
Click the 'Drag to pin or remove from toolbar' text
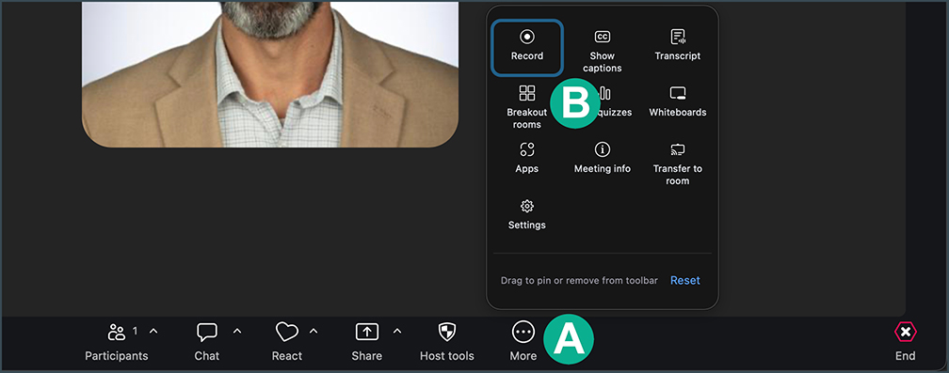pos(579,280)
